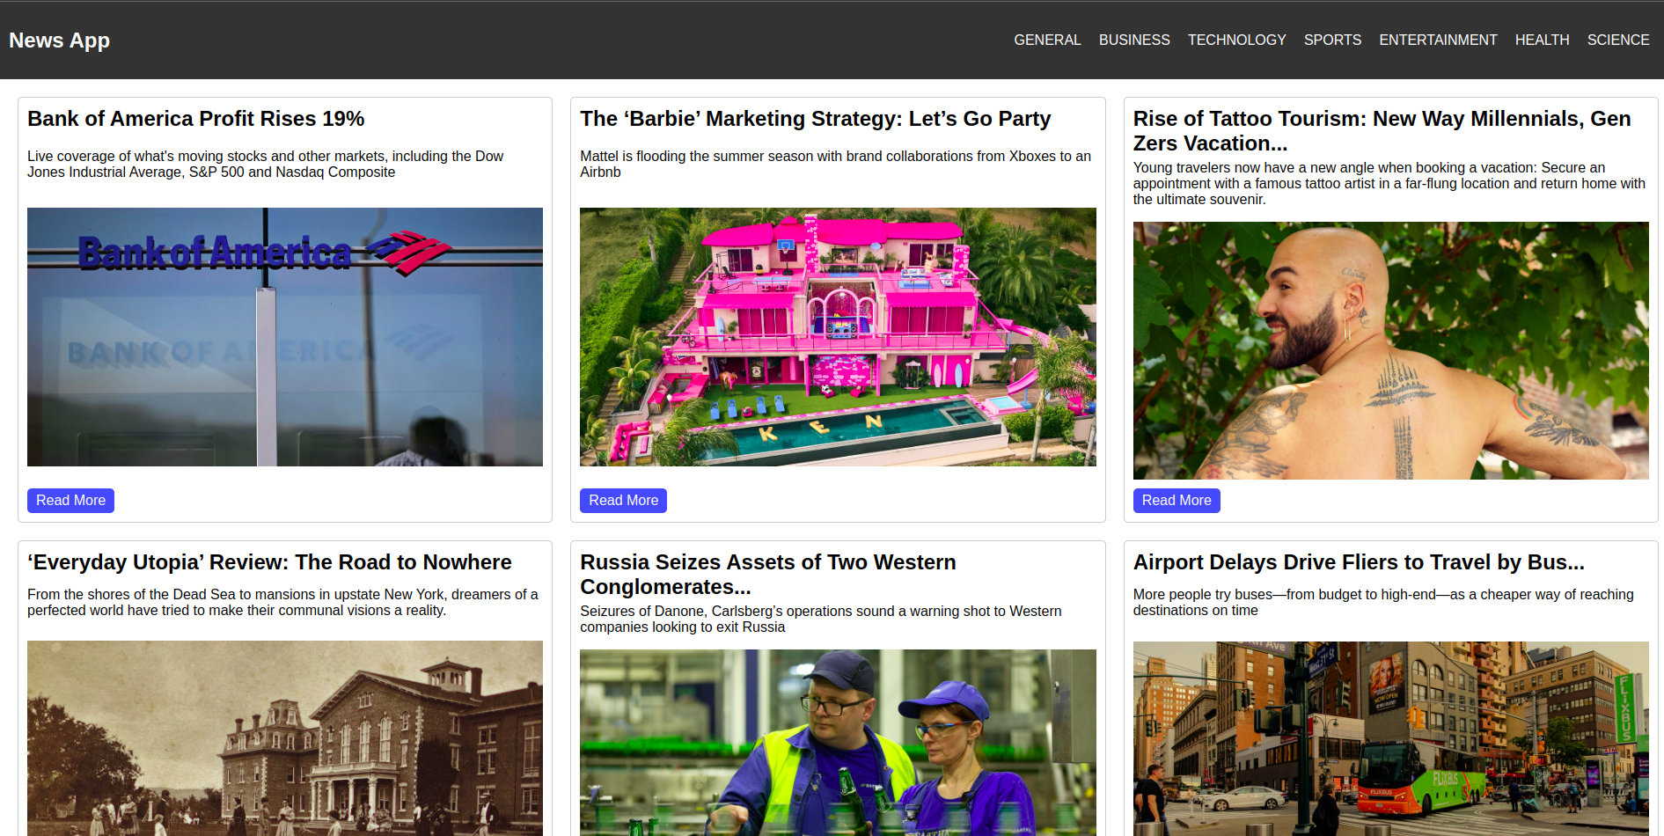Screen dimensions: 1664x836
Task: Click the Danone, Carlsberg seizures description
Action: click(820, 619)
